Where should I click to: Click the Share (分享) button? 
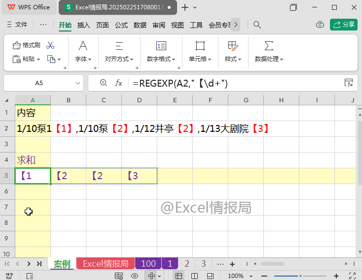pos(344,25)
